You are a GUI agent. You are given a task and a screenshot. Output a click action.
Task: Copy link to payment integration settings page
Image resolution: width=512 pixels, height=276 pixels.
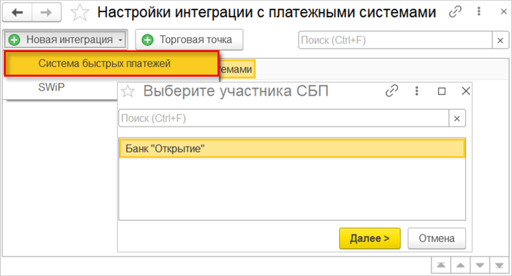[x=455, y=12]
